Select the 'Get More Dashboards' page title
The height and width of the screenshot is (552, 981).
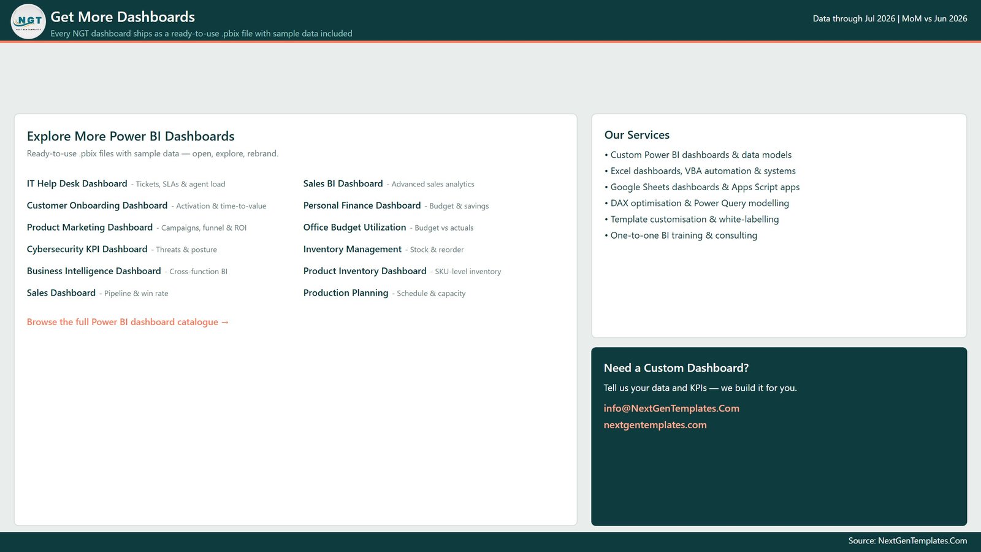click(x=123, y=17)
